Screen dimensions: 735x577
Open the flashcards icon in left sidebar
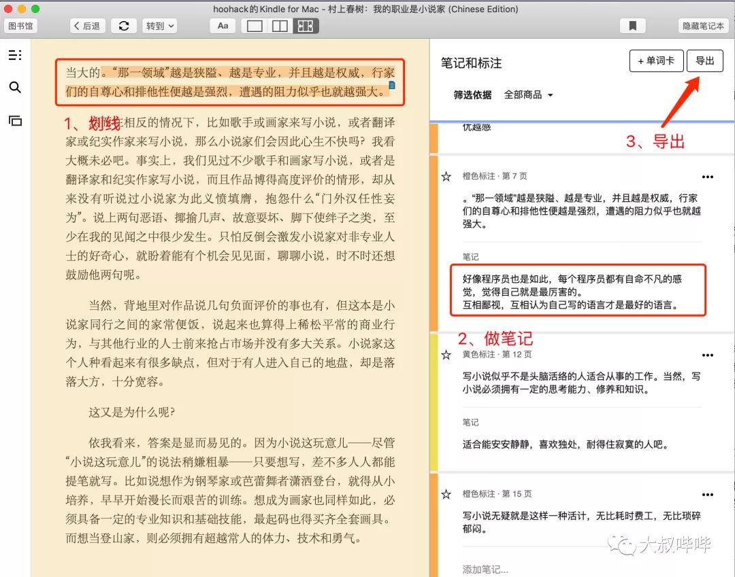[x=15, y=121]
